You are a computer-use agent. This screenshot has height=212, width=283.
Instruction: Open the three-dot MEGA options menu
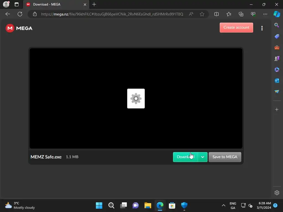(262, 28)
